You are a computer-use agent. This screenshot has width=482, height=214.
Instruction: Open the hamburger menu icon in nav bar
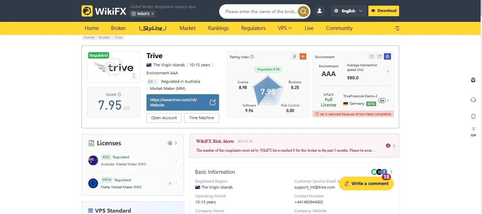click(x=397, y=28)
